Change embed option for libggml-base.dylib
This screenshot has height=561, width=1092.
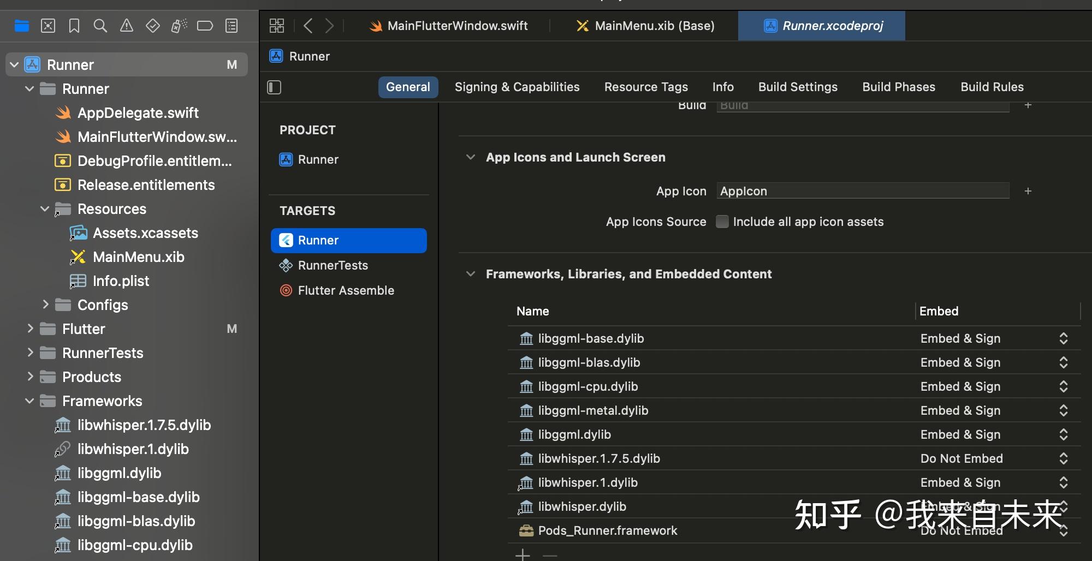1063,338
